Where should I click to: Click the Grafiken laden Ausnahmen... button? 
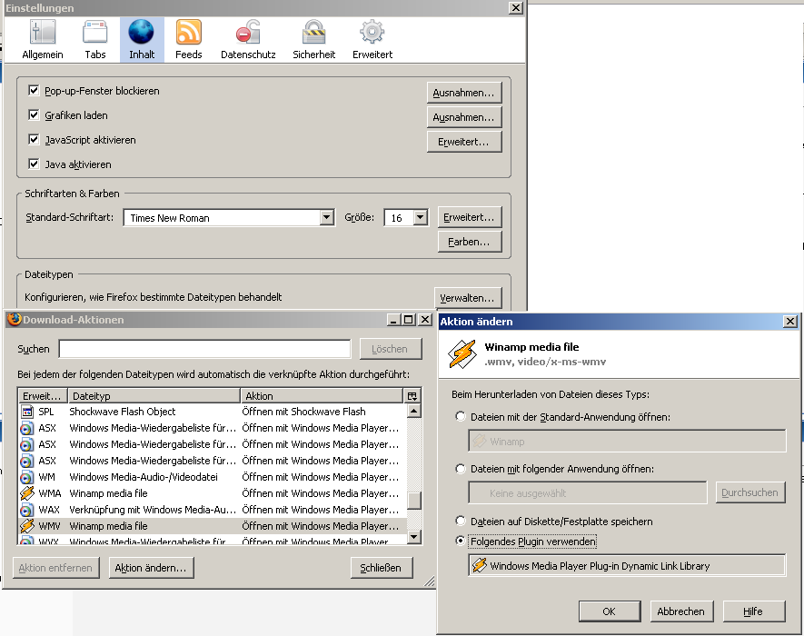coord(464,117)
